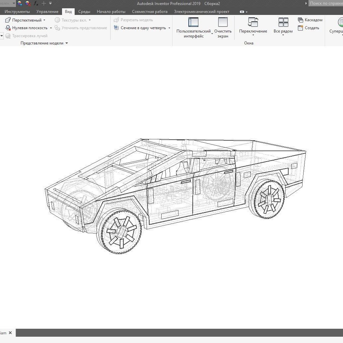The image size is (343, 343).
Task: Toggle ribbon minimize button
Action: coord(242,12)
